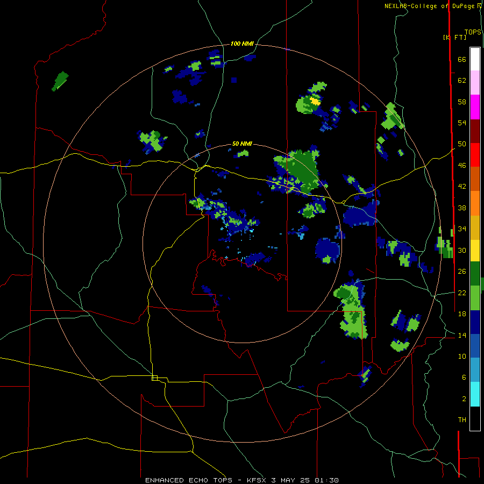484x484 pixels.
Task: Click the legend value 38
Action: click(x=462, y=208)
